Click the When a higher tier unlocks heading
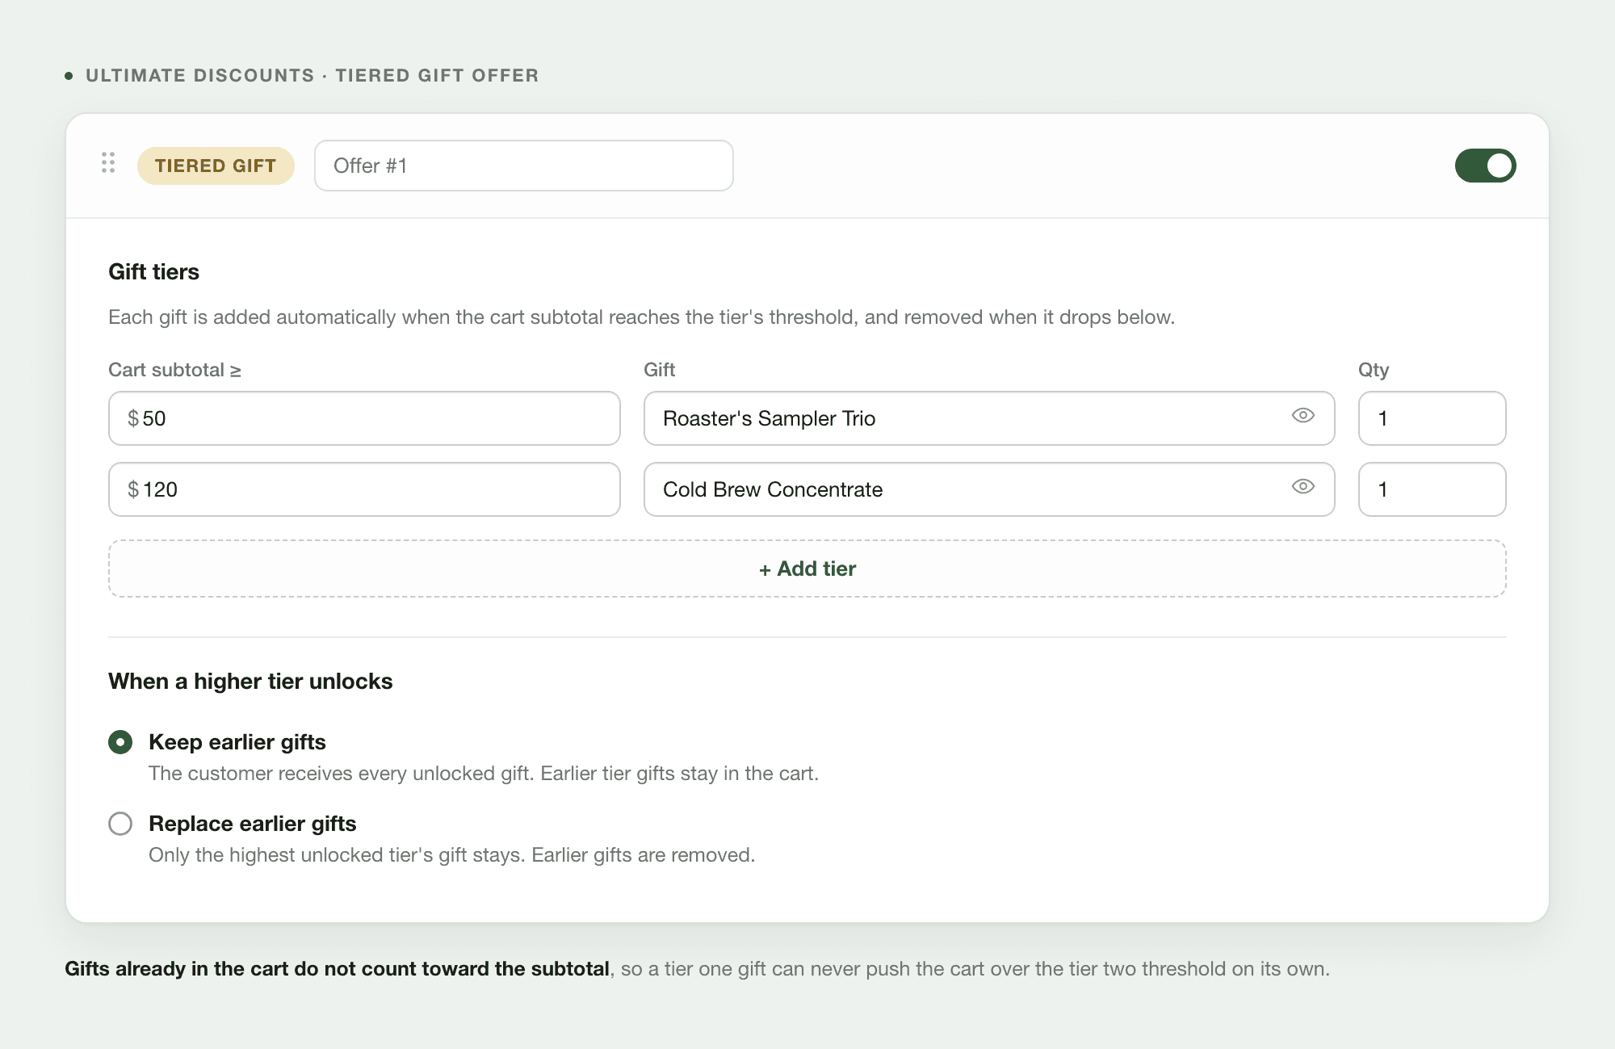The image size is (1615, 1049). click(x=250, y=682)
